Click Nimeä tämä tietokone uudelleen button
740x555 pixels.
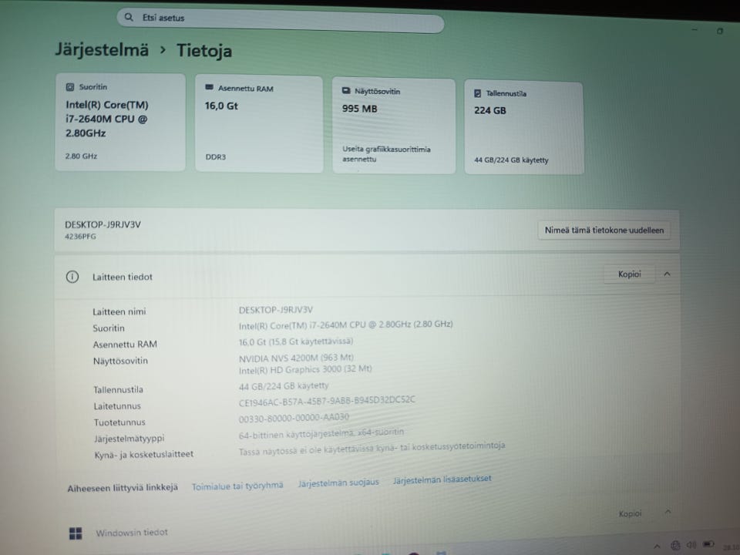coord(604,230)
